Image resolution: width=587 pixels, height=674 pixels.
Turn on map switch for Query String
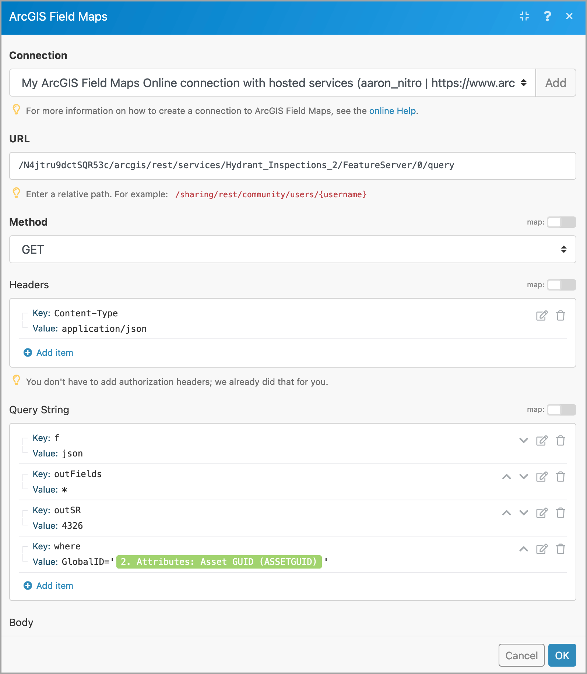click(x=561, y=410)
